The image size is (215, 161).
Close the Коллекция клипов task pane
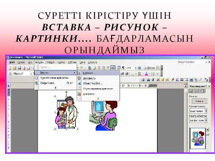pyautogui.click(x=209, y=86)
